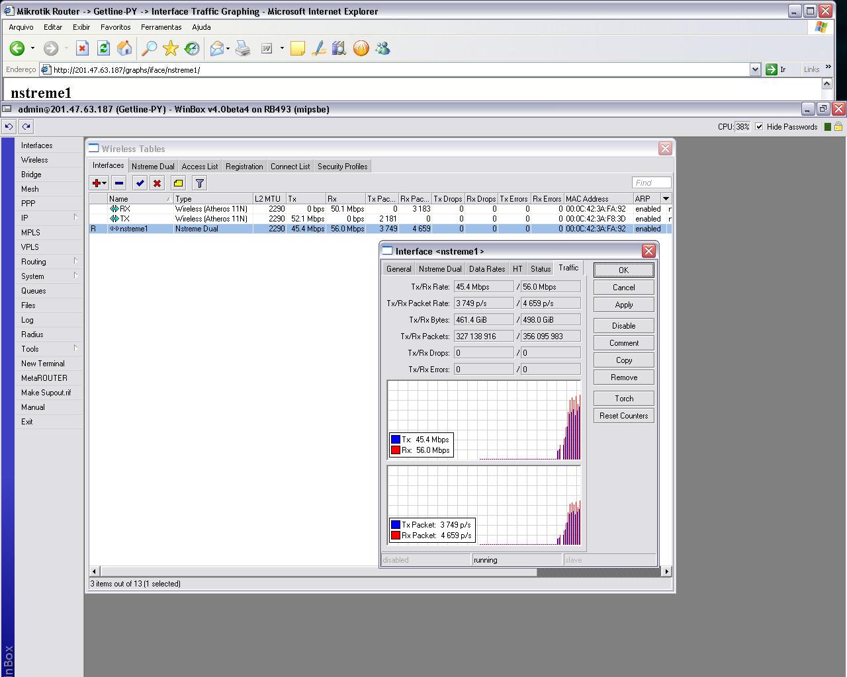The height and width of the screenshot is (677, 847).
Task: Open the Add interface dropdown arrow
Action: tap(105, 183)
